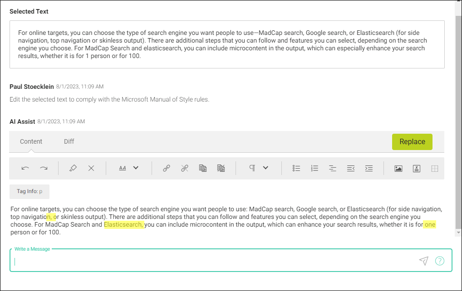The width and height of the screenshot is (462, 291).
Task: Open help with question mark icon
Action: (440, 261)
